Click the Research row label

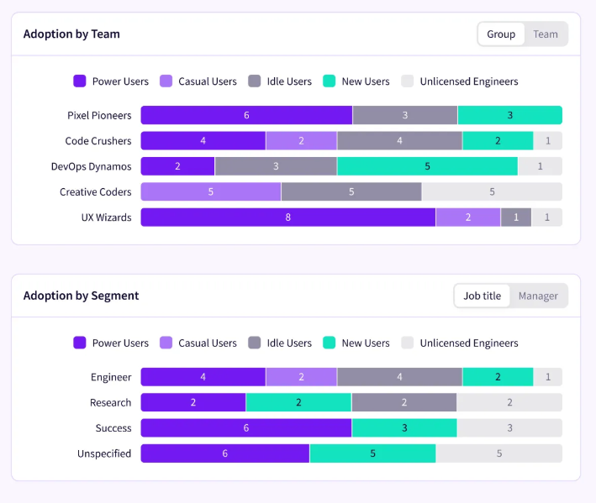pos(110,402)
